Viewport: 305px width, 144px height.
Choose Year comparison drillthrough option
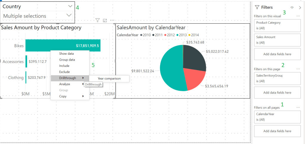[x=109, y=79]
